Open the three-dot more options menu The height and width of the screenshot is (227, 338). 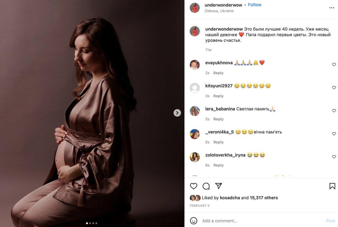331,8
